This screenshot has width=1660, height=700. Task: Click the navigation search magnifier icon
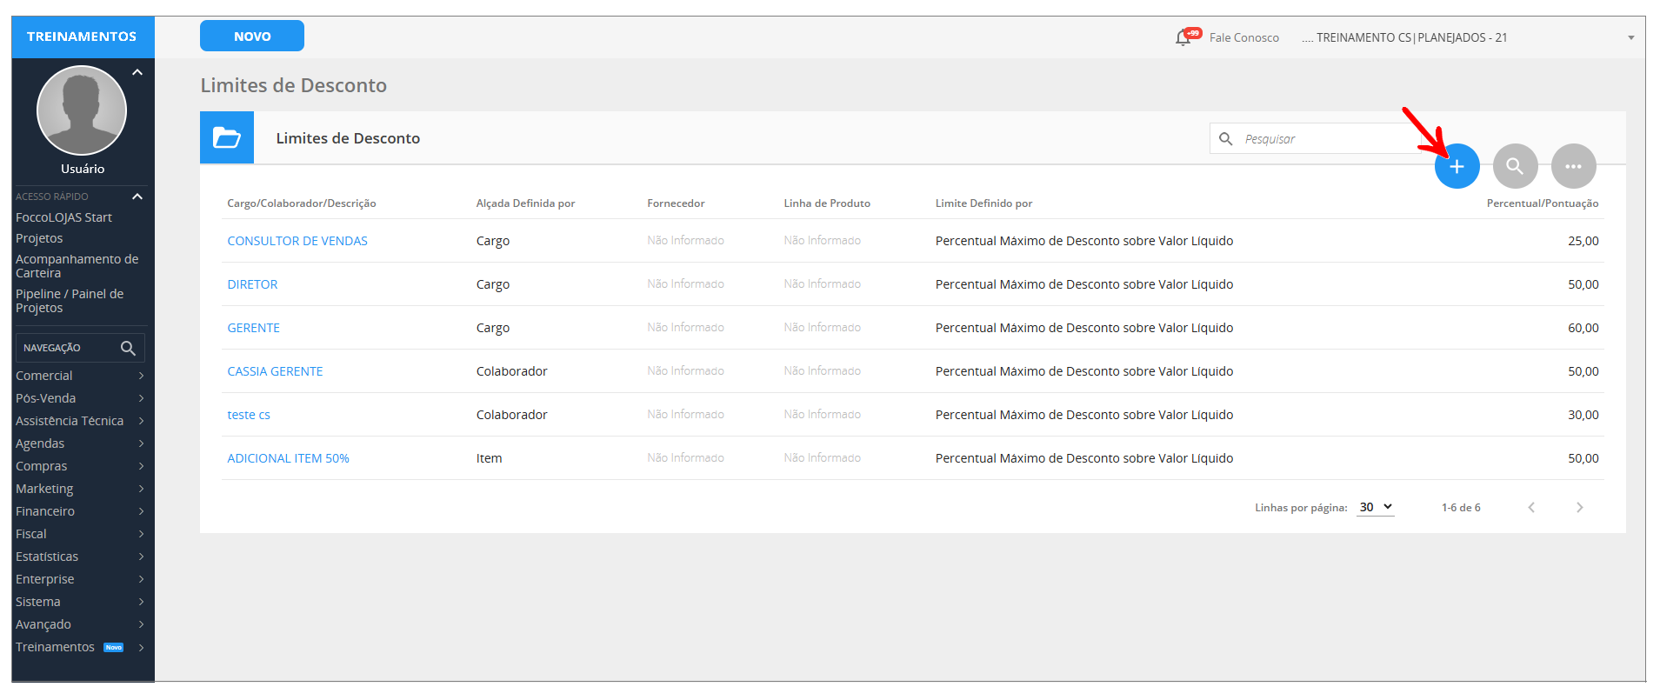(x=128, y=348)
